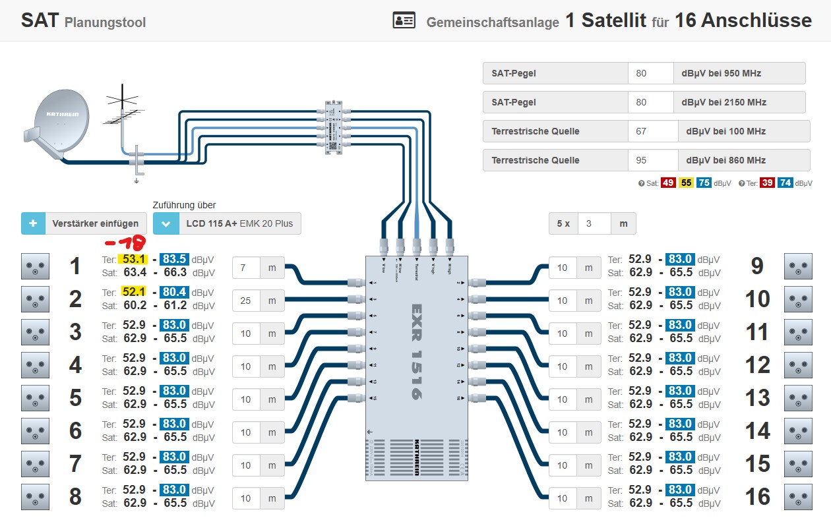The height and width of the screenshot is (522, 831).
Task: Click the red 49 Sat level legend swatch
Action: click(668, 183)
